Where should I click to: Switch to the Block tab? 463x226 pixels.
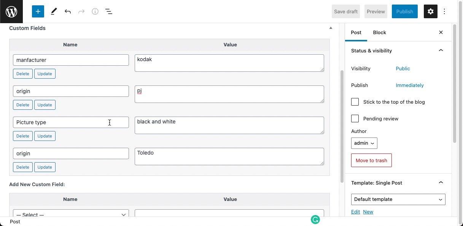[x=379, y=33]
